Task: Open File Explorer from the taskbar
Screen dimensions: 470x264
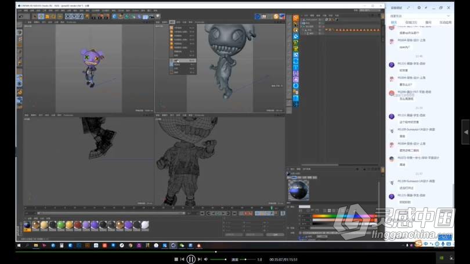Action: coord(35,245)
